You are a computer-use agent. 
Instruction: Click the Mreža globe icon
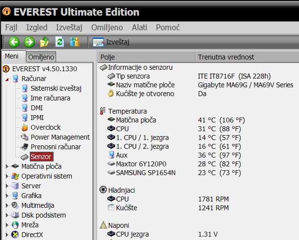(x=15, y=225)
